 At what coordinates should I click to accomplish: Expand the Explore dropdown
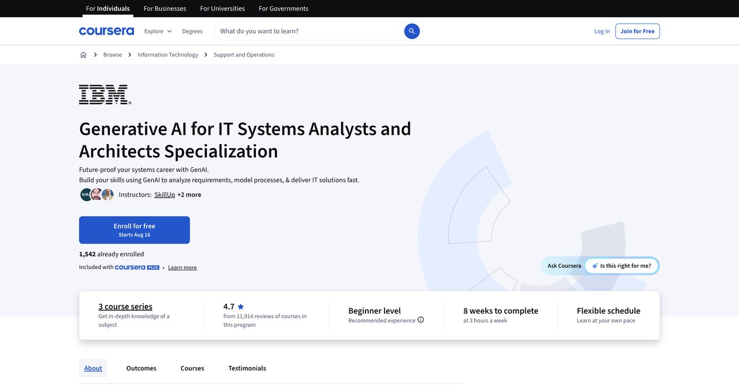[x=158, y=31]
